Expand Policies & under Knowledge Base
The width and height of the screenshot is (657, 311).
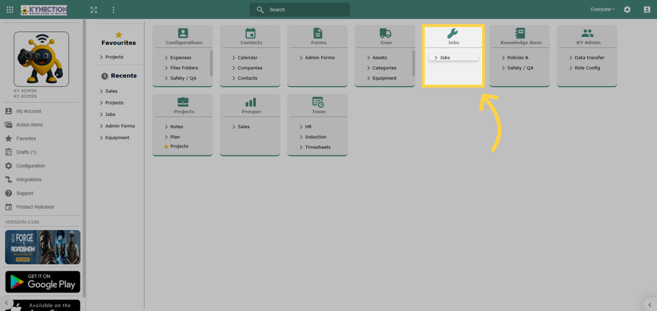tap(515, 58)
